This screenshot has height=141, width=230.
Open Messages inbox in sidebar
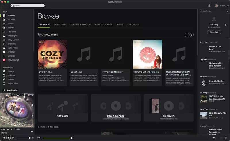tap(13, 36)
